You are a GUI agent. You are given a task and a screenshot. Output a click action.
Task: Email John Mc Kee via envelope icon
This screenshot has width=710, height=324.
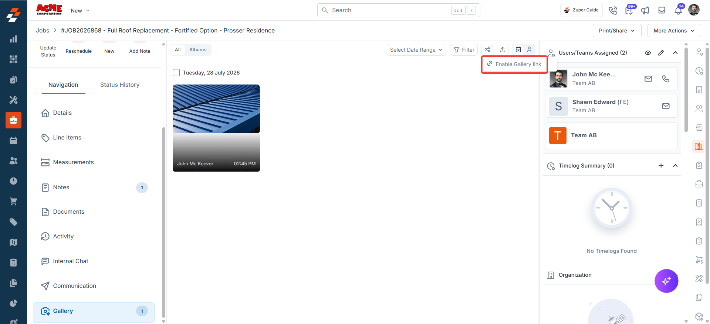[x=648, y=79]
